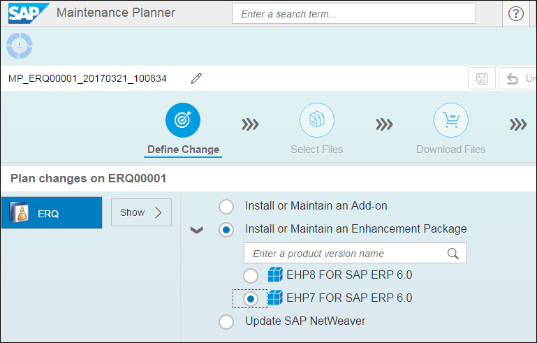Screen dimensions: 537x343
Task: Collapse the Enhancement Package section chevron
Action: 197,230
